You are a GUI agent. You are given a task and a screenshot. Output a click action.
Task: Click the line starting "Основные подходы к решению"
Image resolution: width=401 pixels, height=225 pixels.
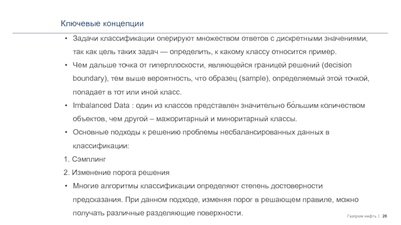tap(200, 132)
